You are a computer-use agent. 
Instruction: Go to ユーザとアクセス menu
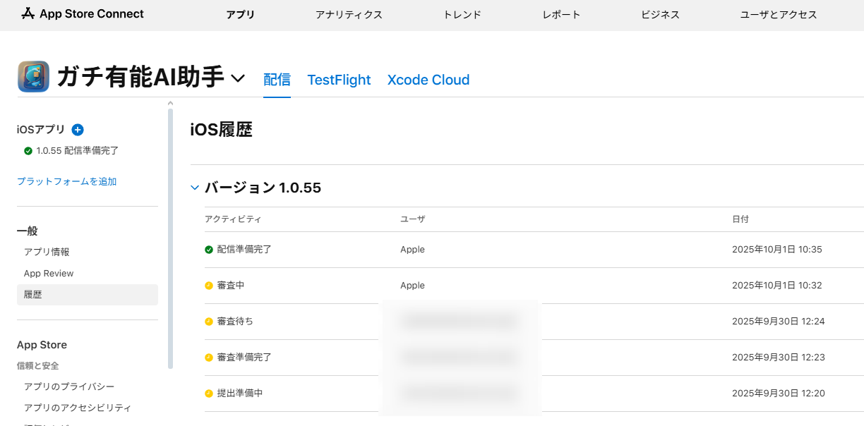point(779,15)
